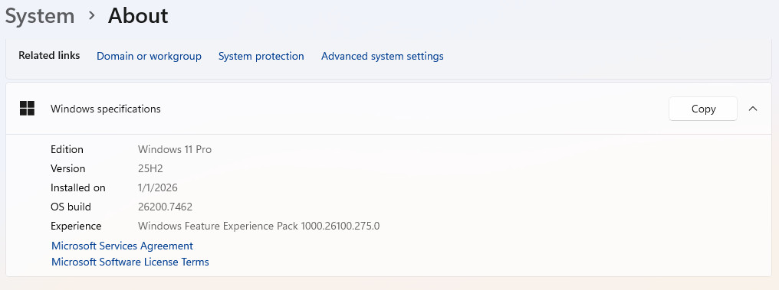Click the OS build number 26200.7462
779x290 pixels.
pos(165,207)
